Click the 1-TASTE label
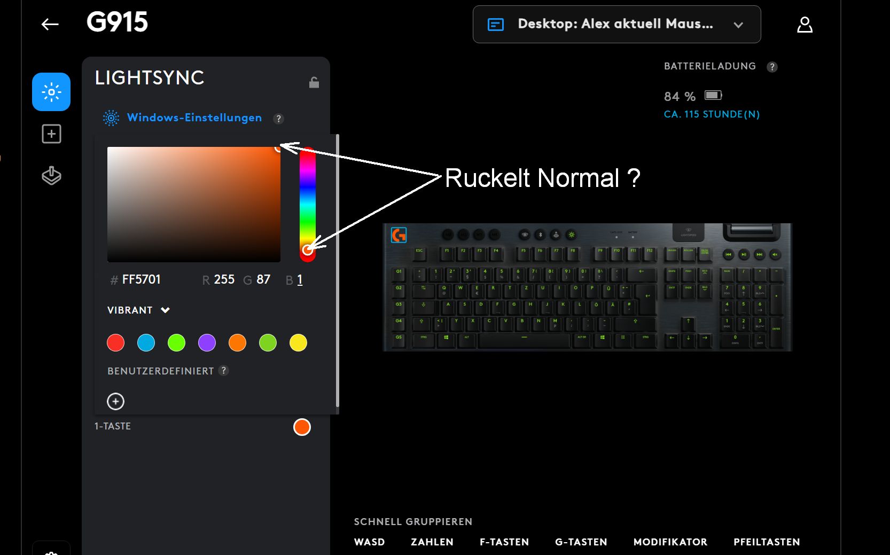Image resolution: width=890 pixels, height=555 pixels. pos(113,426)
